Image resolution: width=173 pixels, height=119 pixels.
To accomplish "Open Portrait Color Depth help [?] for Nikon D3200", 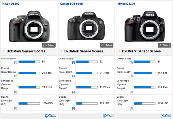I will 131,76.
